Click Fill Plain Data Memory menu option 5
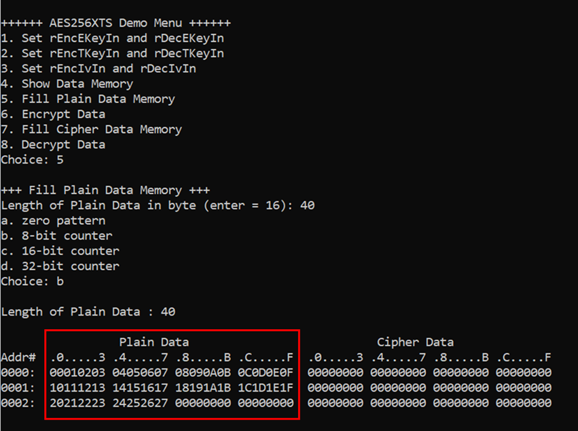Screen dimensions: 578x431 pyautogui.click(x=88, y=99)
